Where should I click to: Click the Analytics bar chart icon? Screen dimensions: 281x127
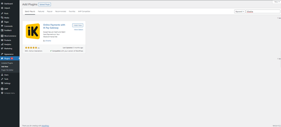[2, 44]
